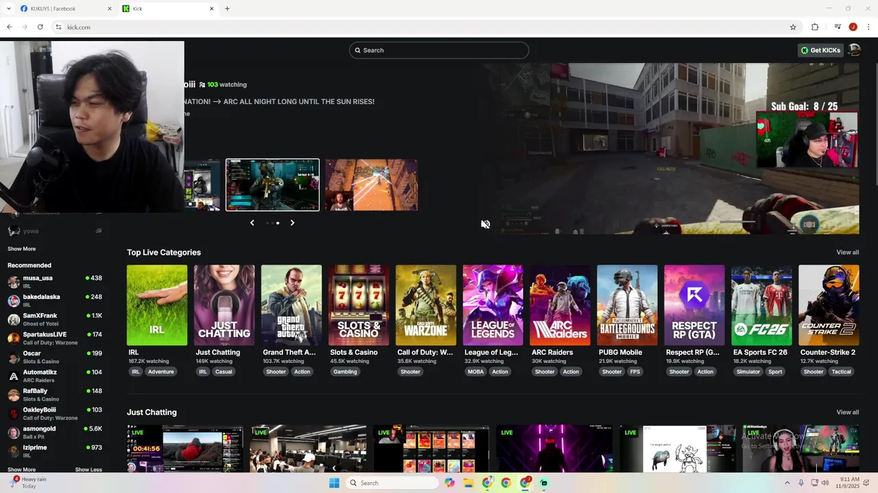View all Just Chatting streams
Screen dimensions: 878x493
pos(847,412)
